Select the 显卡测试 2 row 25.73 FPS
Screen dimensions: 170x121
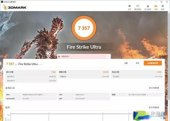click(x=31, y=81)
